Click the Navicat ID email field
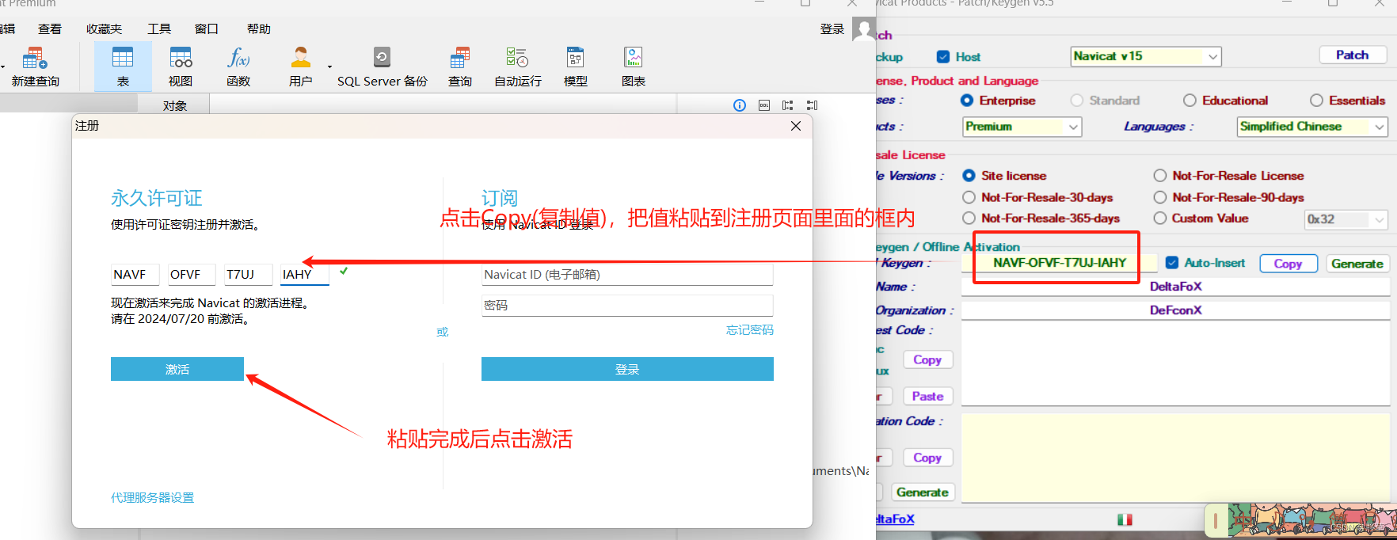Screen dimensions: 1397x540 point(627,275)
